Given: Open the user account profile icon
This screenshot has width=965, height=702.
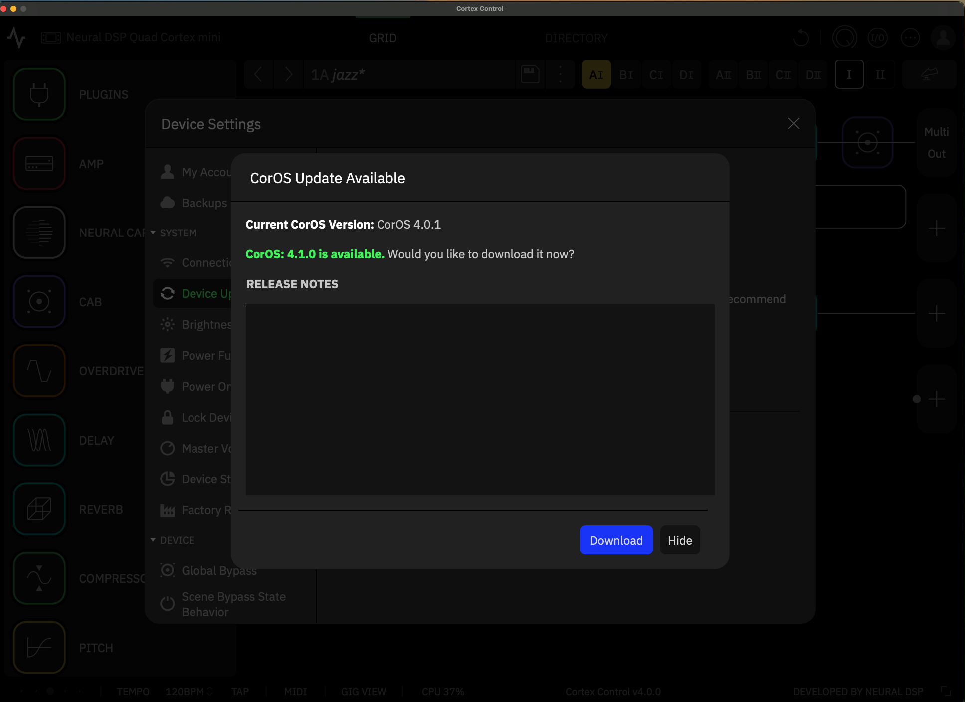Looking at the screenshot, I should point(943,38).
